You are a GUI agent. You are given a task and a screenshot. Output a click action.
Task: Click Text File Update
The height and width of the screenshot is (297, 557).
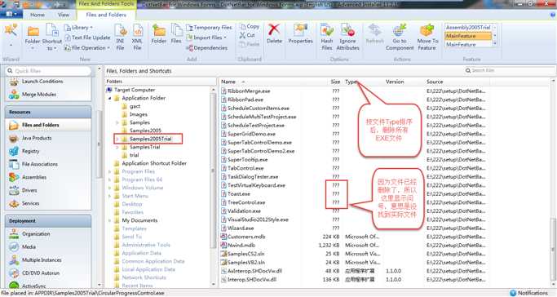pyautogui.click(x=87, y=38)
